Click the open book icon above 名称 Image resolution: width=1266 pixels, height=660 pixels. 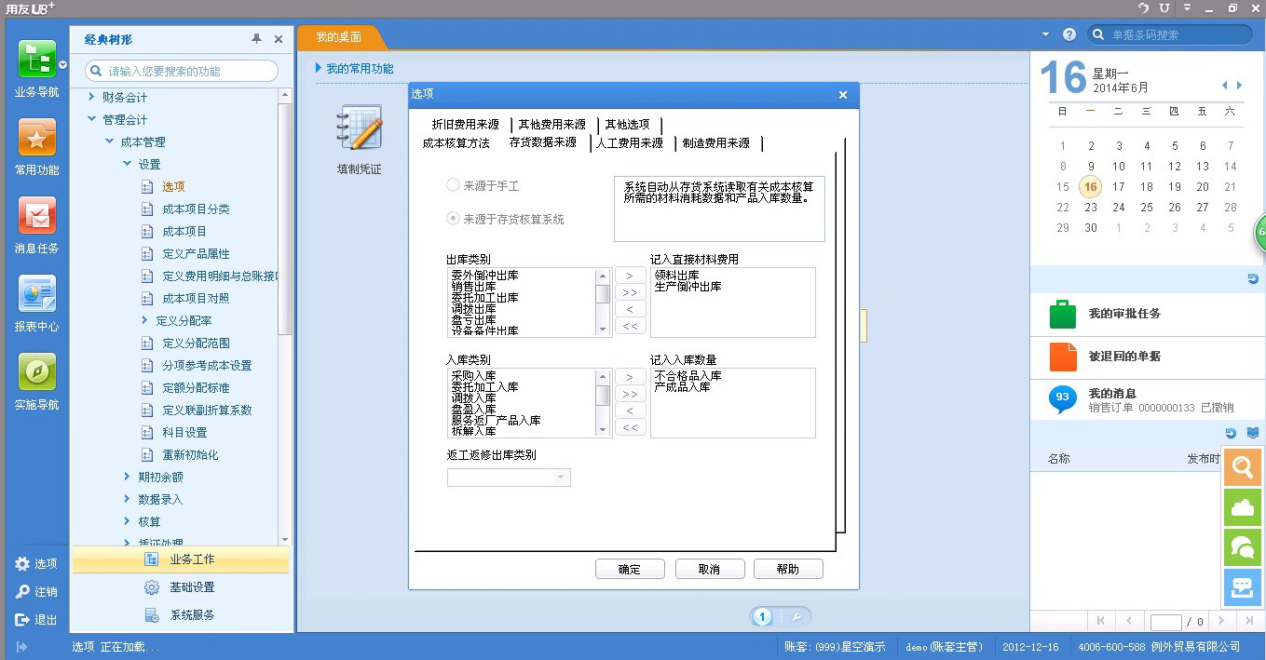pyautogui.click(x=1253, y=433)
